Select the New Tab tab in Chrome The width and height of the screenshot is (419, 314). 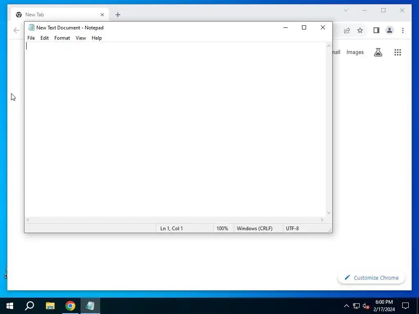[60, 15]
